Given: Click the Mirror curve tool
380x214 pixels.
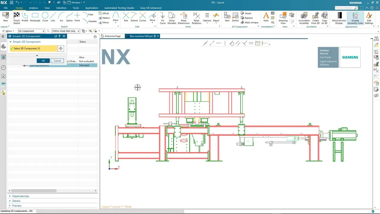Looking at the screenshot, I should pos(104,23).
